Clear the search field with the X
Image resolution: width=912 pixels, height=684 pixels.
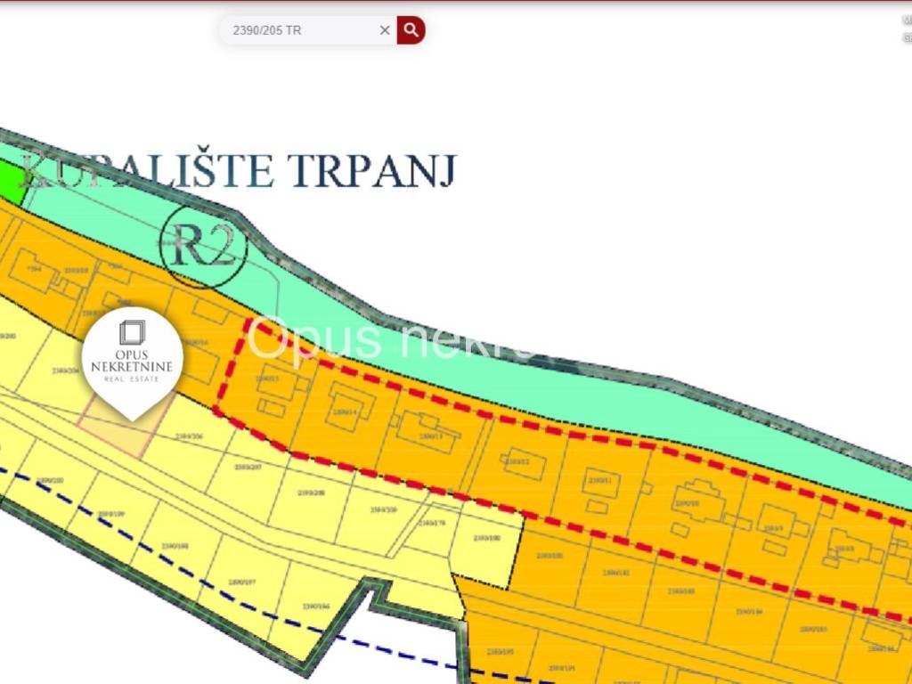point(385,30)
